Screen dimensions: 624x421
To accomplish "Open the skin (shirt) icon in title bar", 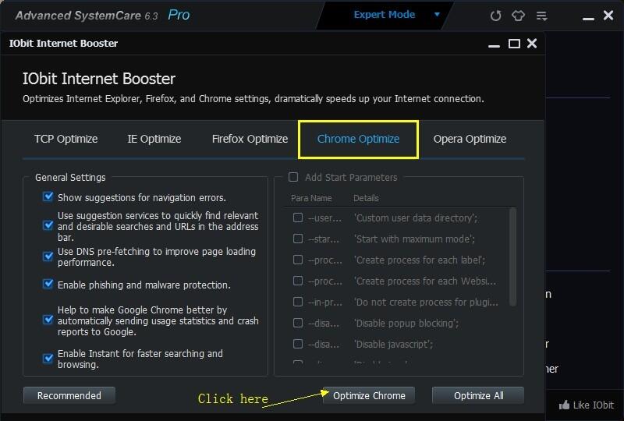I will click(x=518, y=16).
